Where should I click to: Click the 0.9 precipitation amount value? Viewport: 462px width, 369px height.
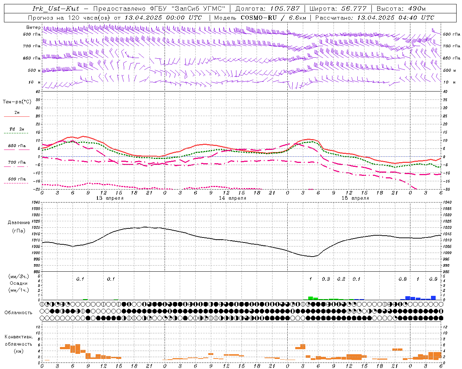(433, 279)
